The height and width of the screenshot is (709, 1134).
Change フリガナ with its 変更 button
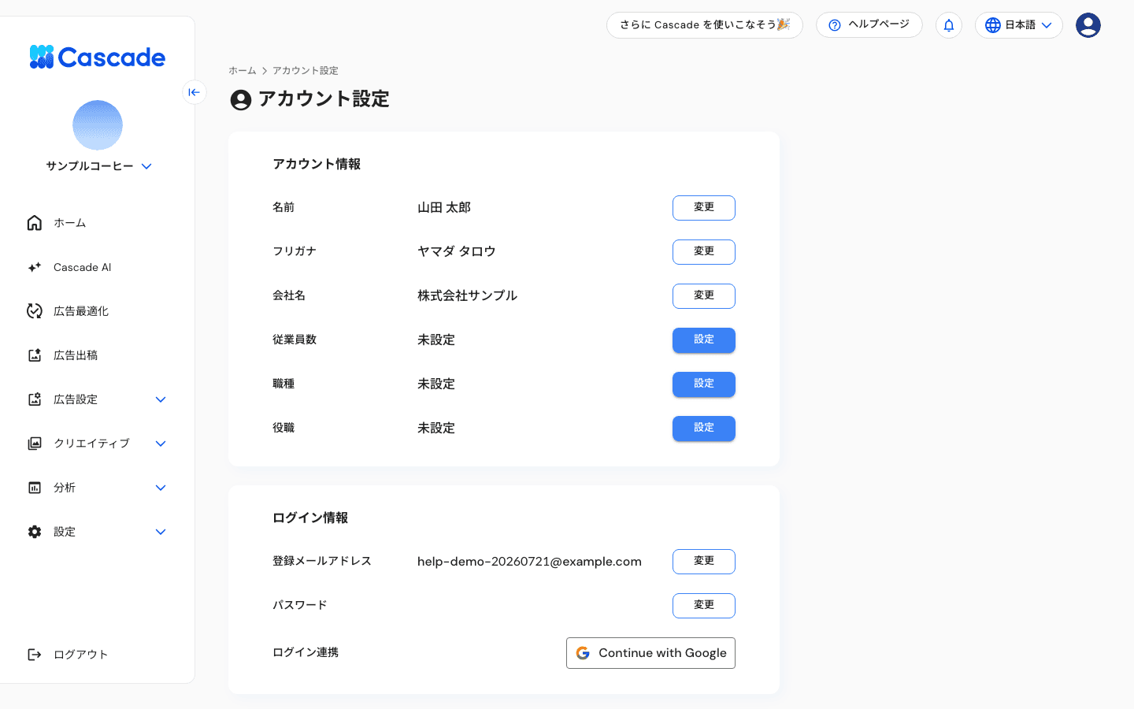(x=704, y=252)
